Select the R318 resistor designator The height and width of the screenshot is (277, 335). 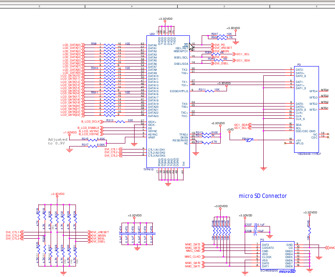point(38,211)
